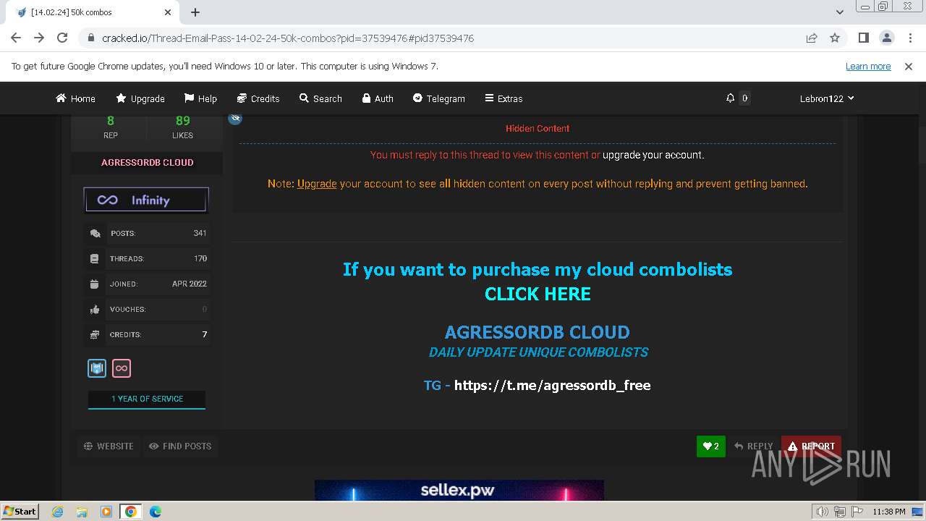Click the credits coins icon

coord(94,334)
